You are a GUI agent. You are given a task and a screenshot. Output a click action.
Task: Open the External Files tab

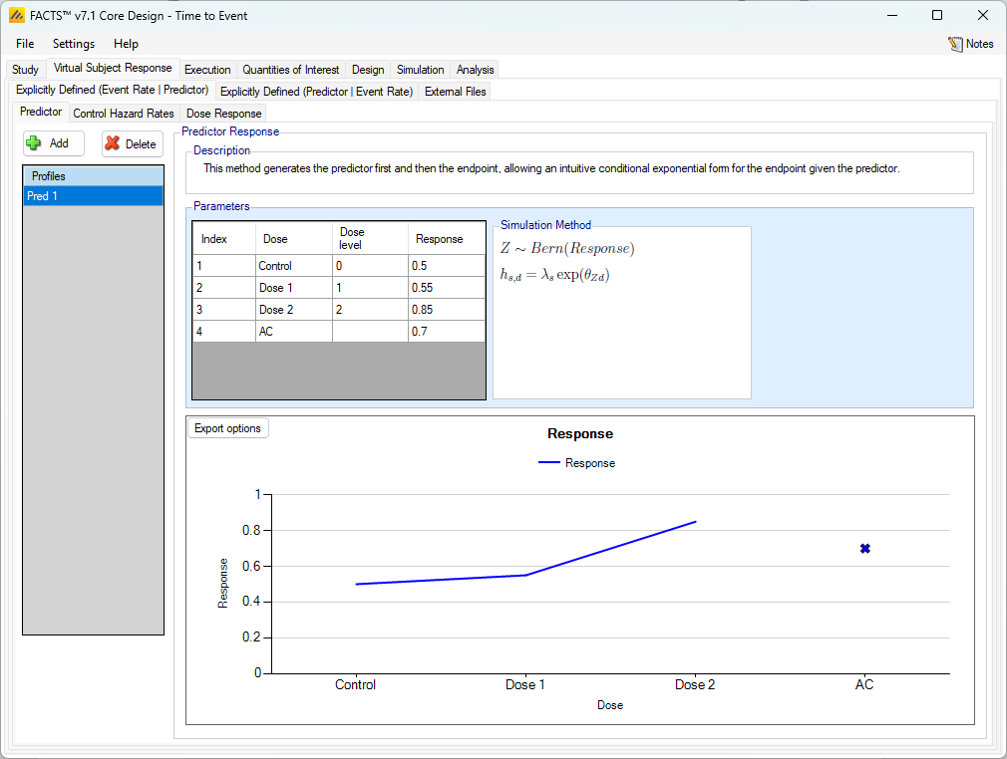(455, 91)
